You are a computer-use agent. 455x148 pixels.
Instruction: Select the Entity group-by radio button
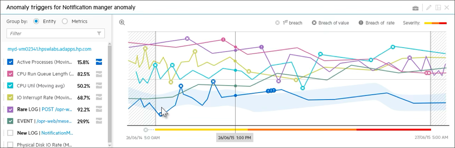coord(36,21)
